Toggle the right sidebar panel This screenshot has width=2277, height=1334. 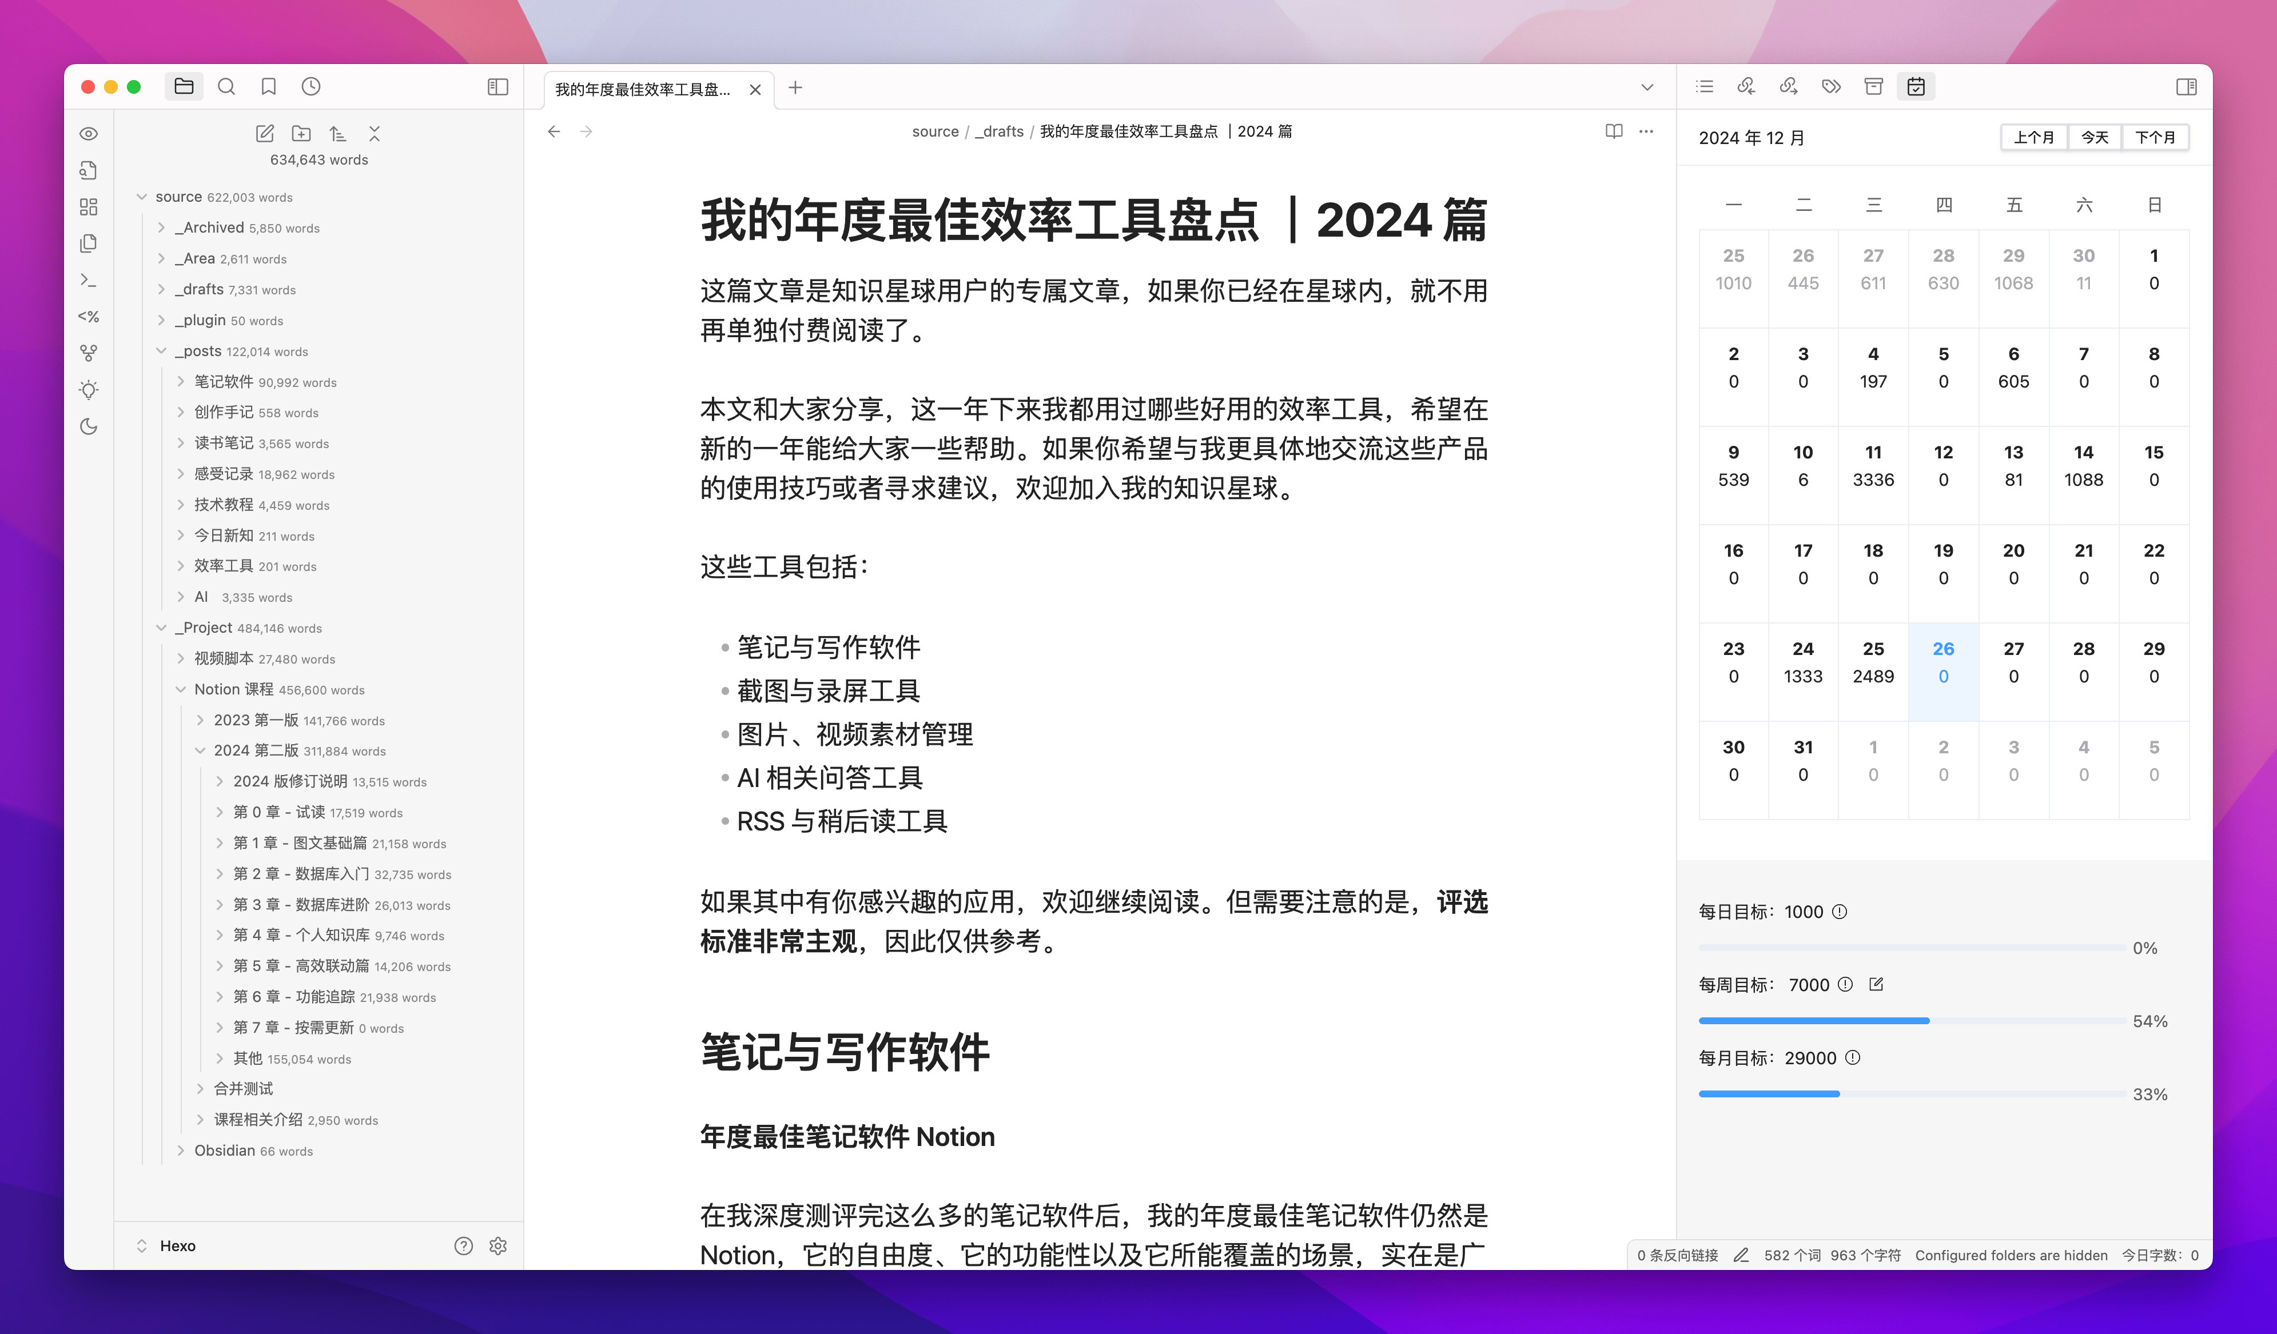[x=2187, y=87]
